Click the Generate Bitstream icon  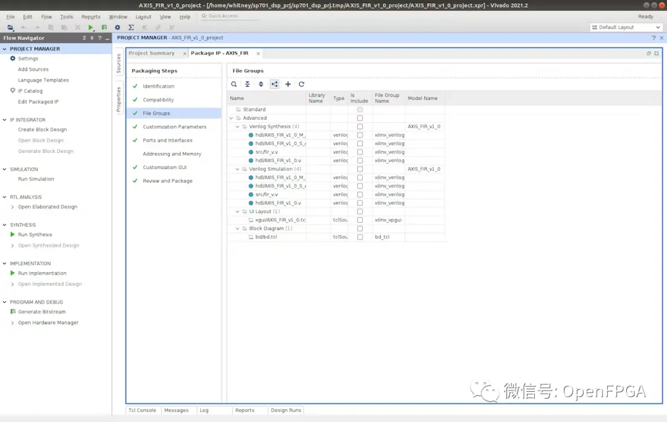(x=13, y=312)
